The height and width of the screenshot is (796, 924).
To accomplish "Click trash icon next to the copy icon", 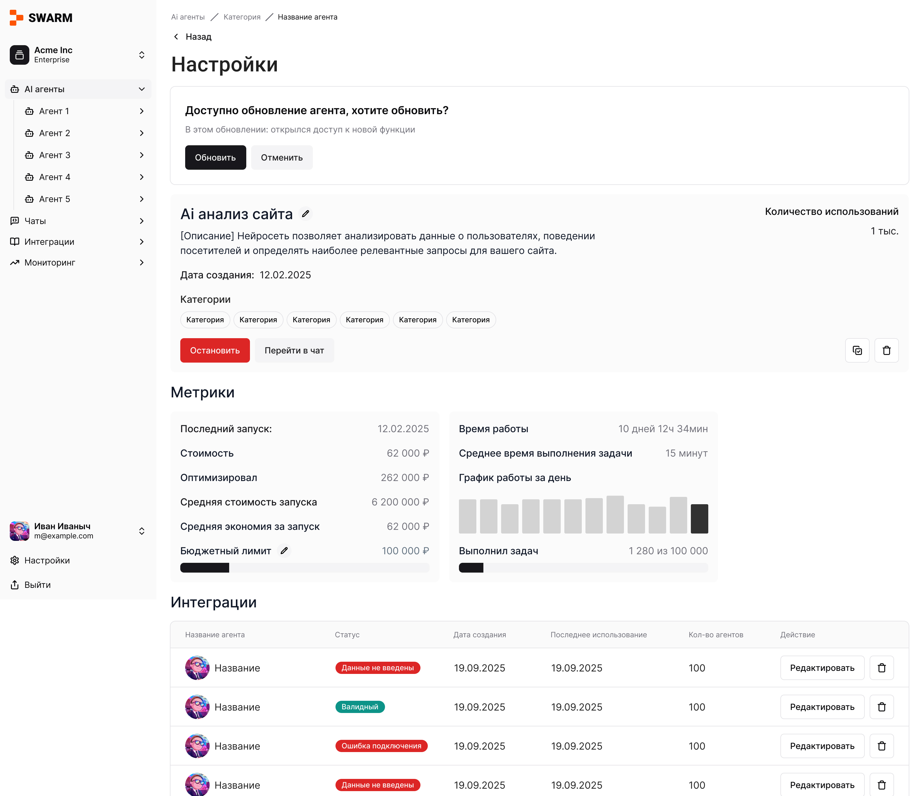I will click(886, 351).
